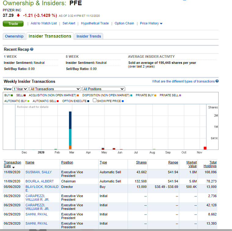This screenshot has width=232, height=231.
Task: Click the Acquisition orange legend swatch
Action: point(78,95)
